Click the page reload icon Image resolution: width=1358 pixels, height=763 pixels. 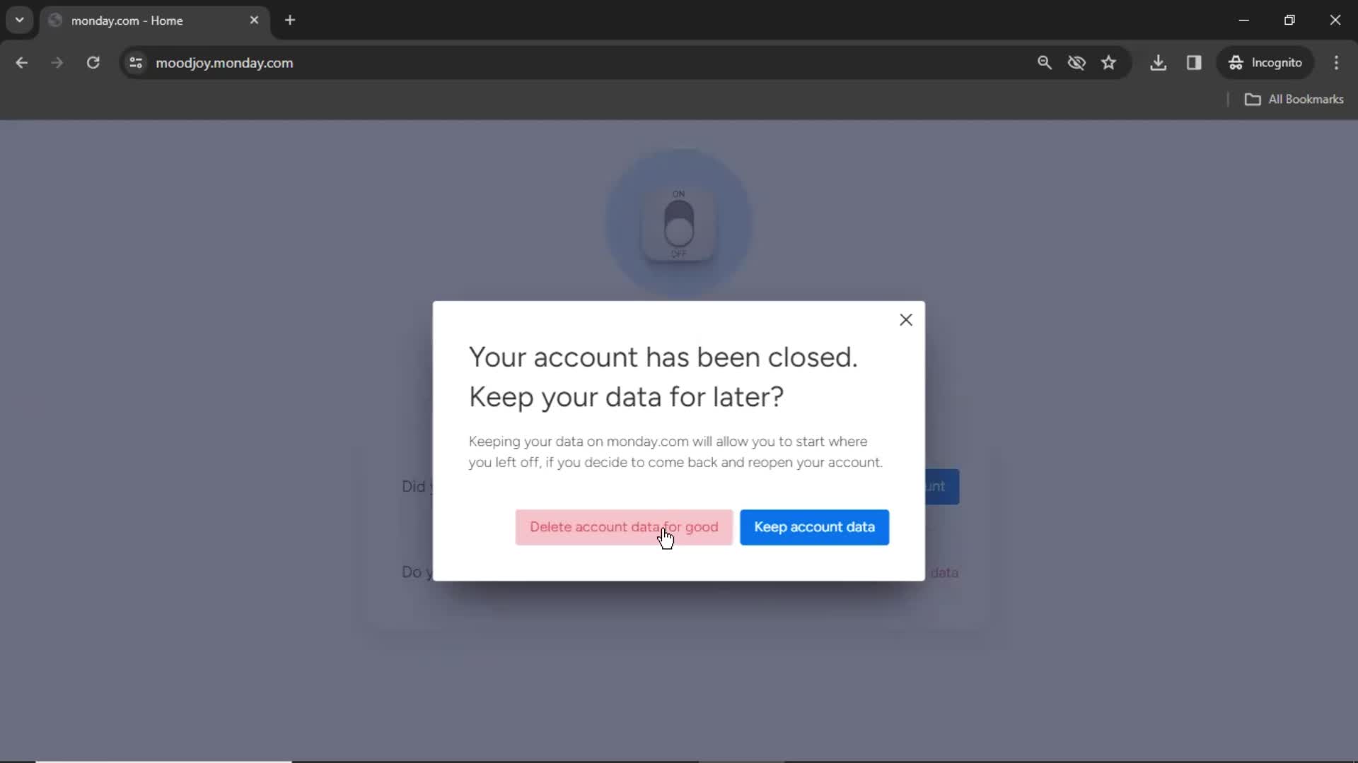[93, 62]
